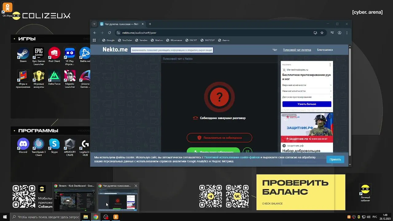Open the Авито bookmark
This screenshot has height=221, width=393.
click(224, 40)
